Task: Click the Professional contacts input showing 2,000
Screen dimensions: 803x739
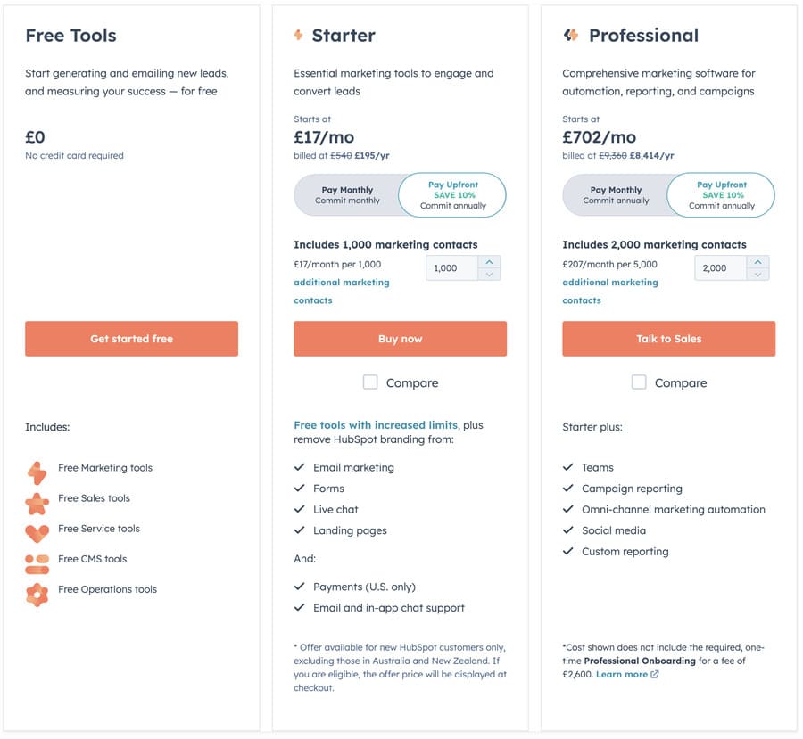Action: [x=719, y=268]
